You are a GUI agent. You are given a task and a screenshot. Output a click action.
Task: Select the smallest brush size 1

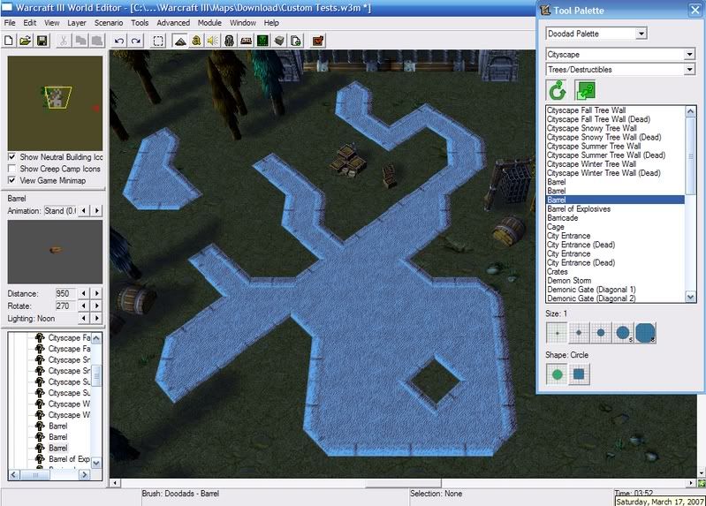(557, 333)
